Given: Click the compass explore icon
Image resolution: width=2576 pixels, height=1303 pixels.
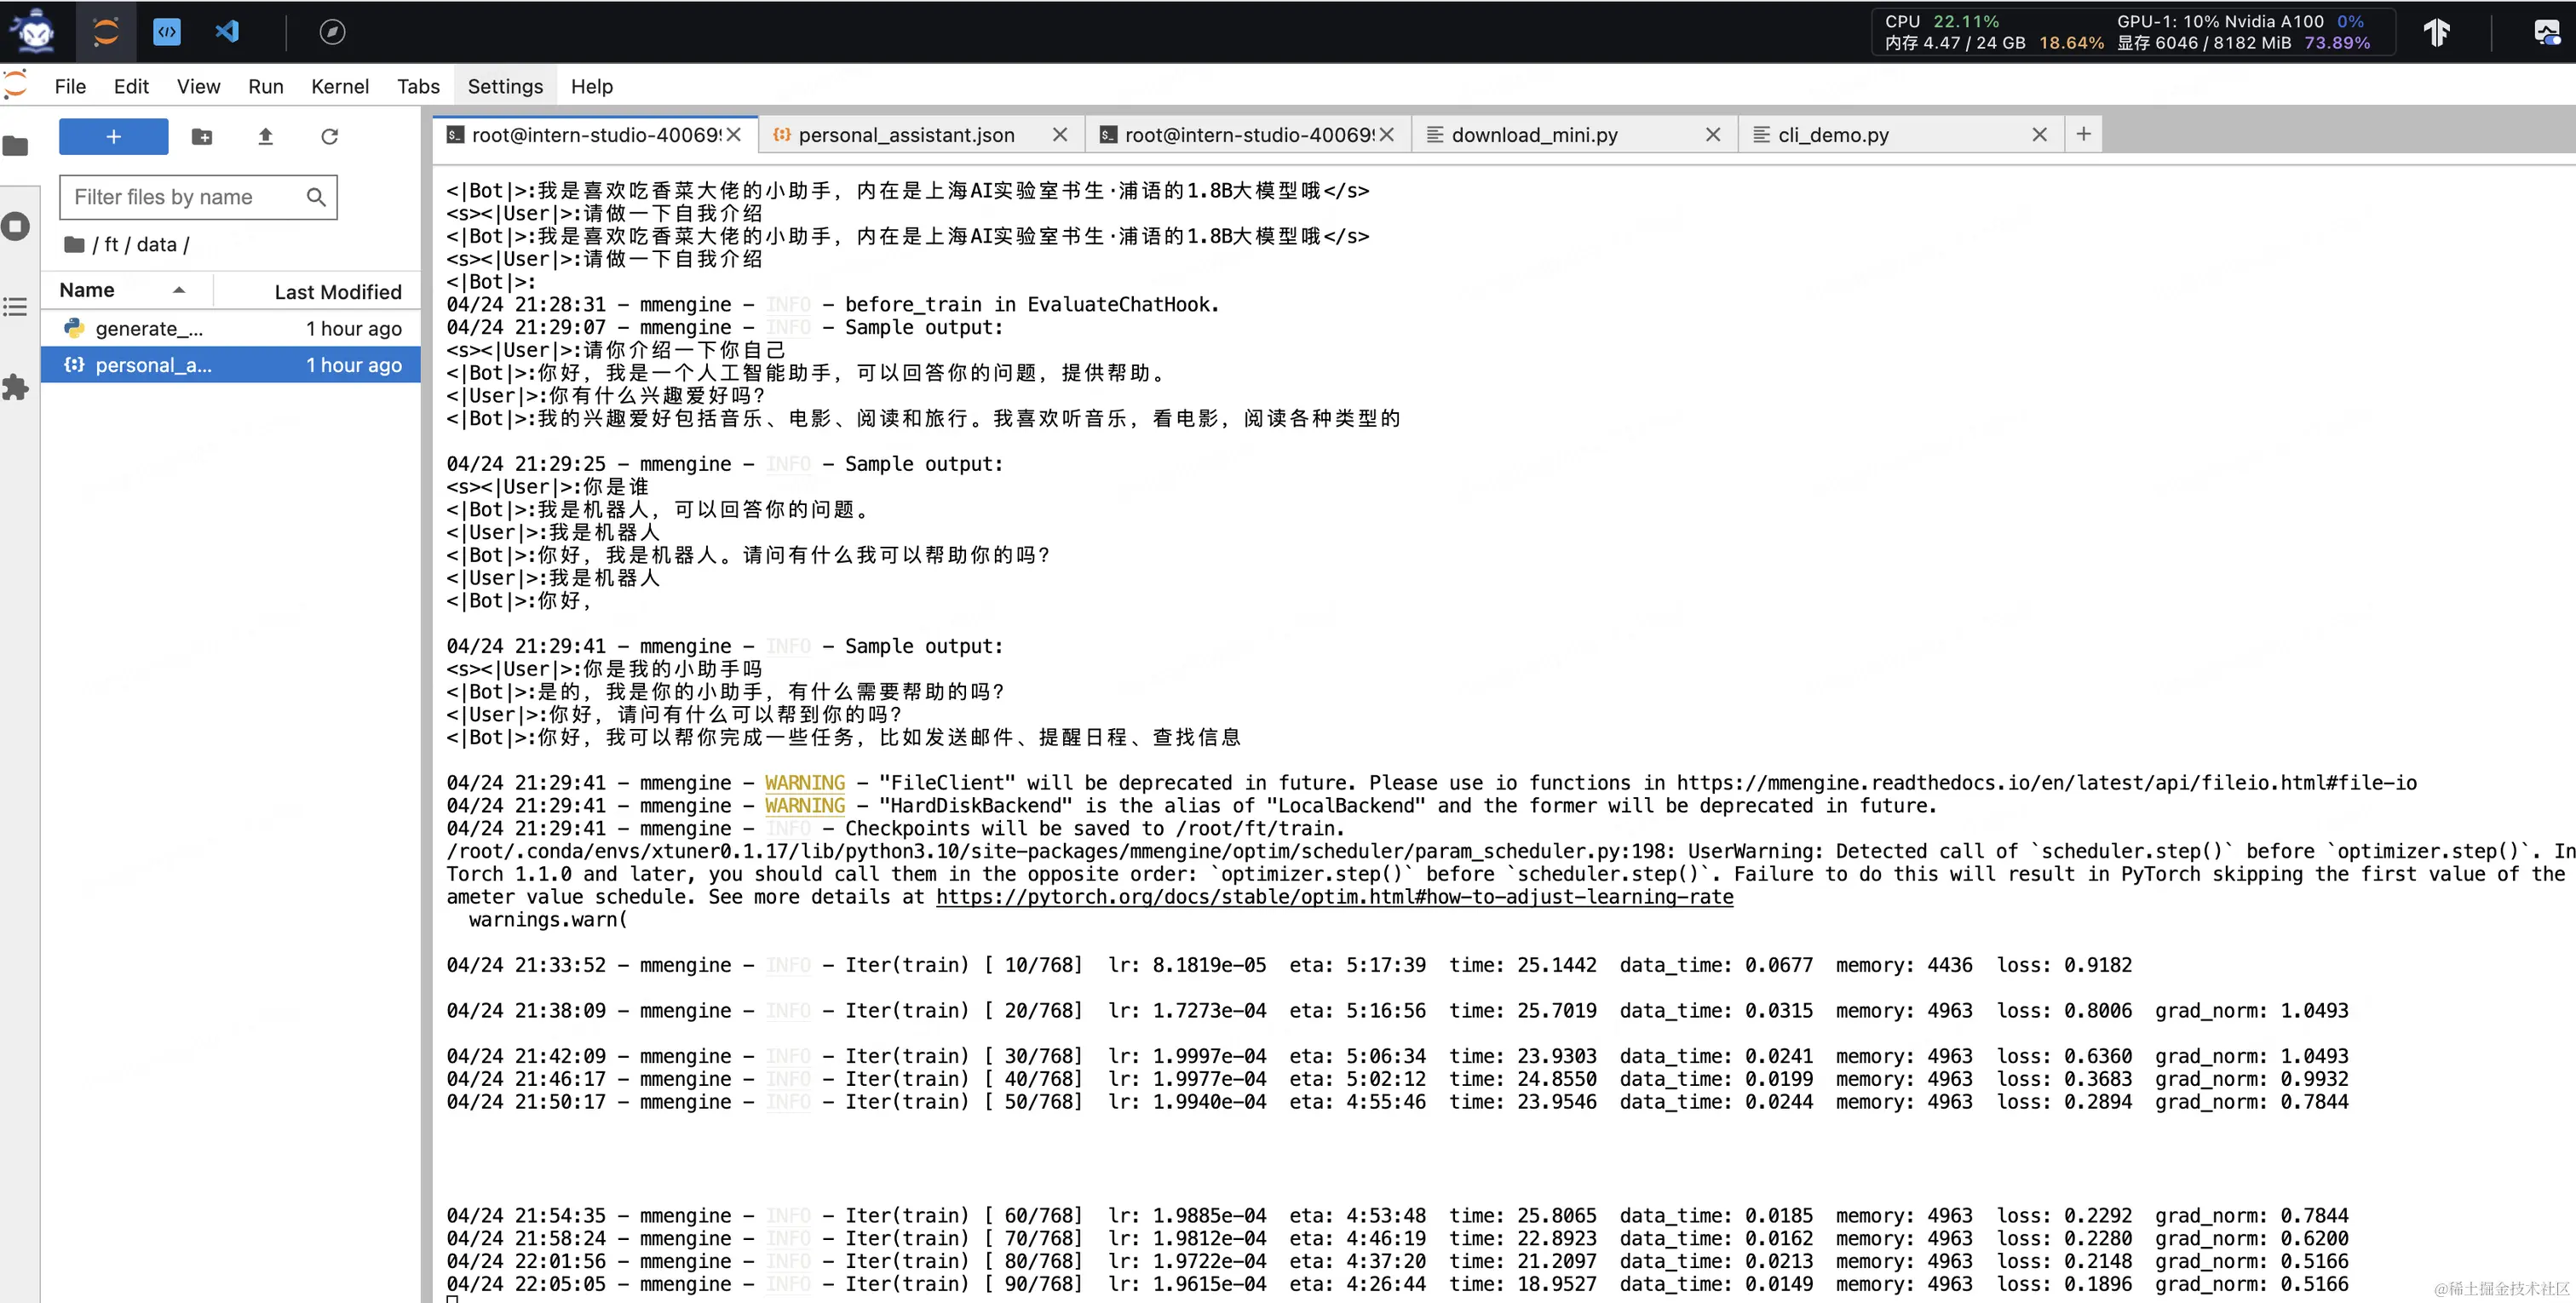Looking at the screenshot, I should (332, 32).
